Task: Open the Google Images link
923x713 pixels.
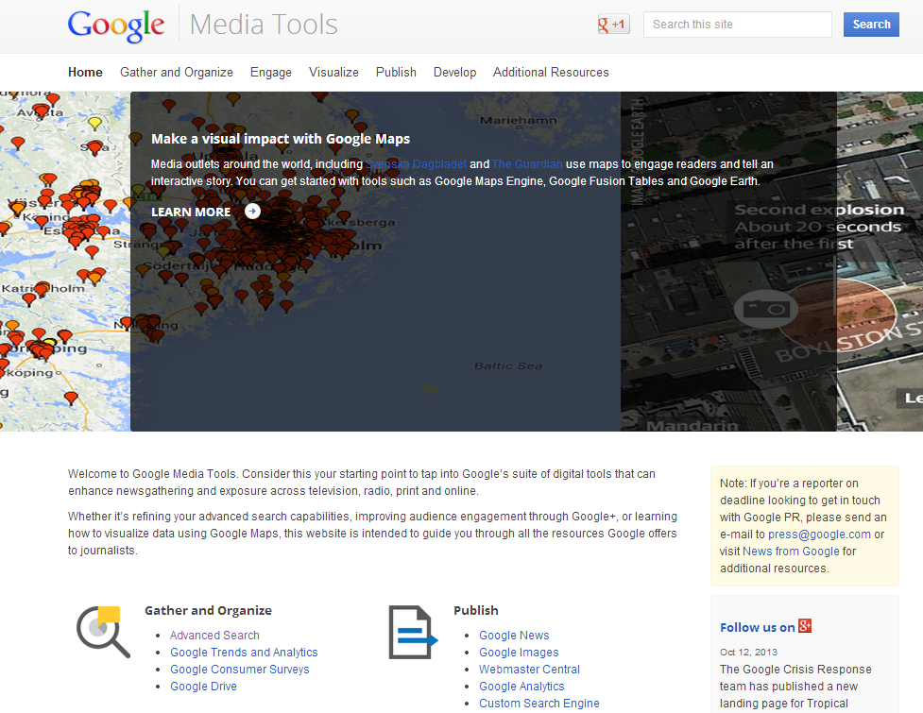Action: coord(519,653)
